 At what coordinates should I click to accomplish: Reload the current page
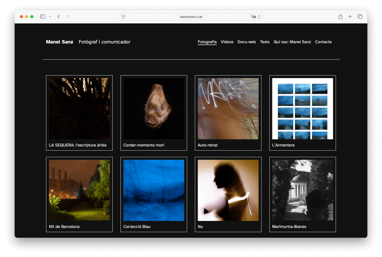(259, 17)
